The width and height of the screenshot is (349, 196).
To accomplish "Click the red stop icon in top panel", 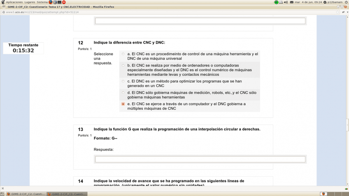I will (64, 2).
